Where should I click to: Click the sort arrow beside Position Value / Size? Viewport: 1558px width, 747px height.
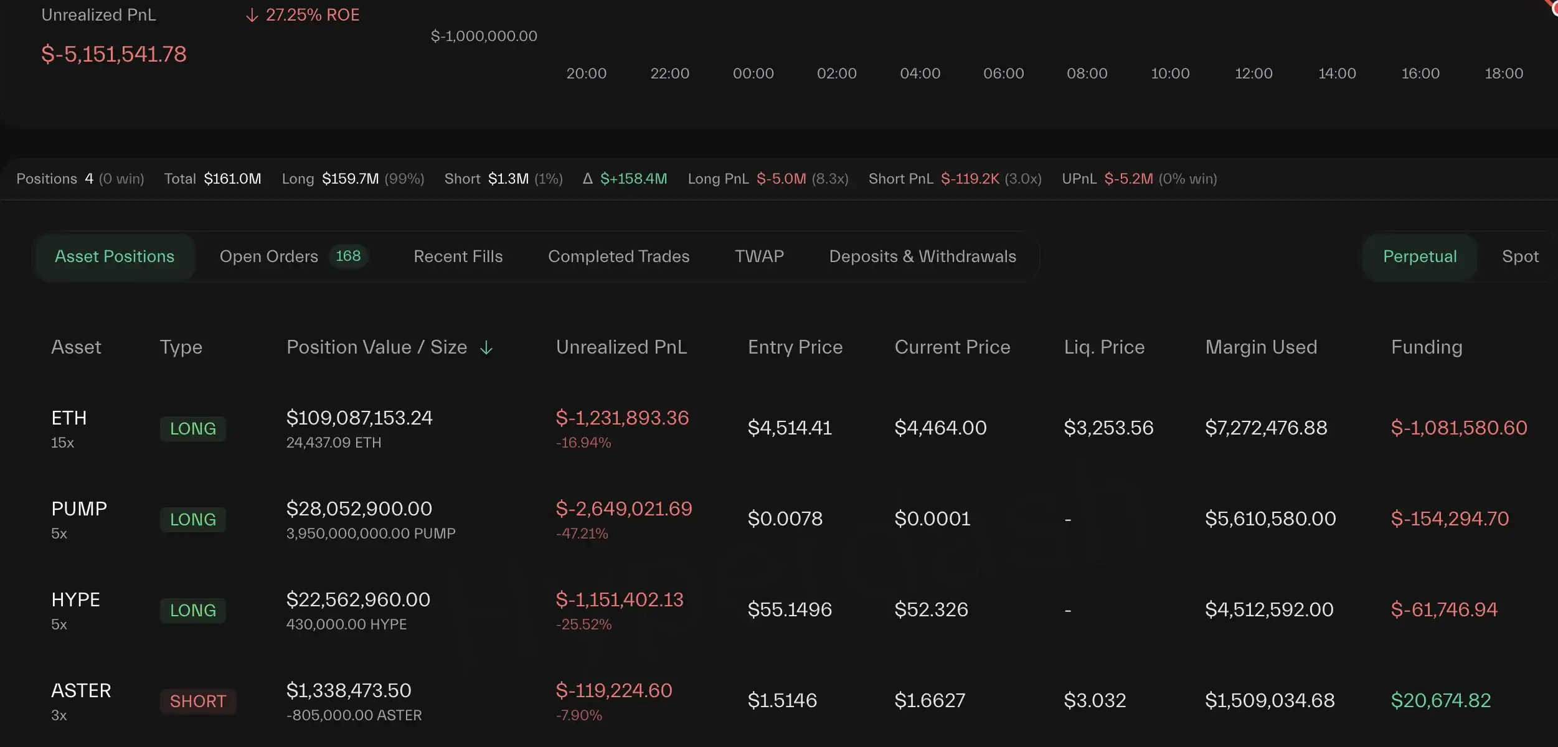486,348
